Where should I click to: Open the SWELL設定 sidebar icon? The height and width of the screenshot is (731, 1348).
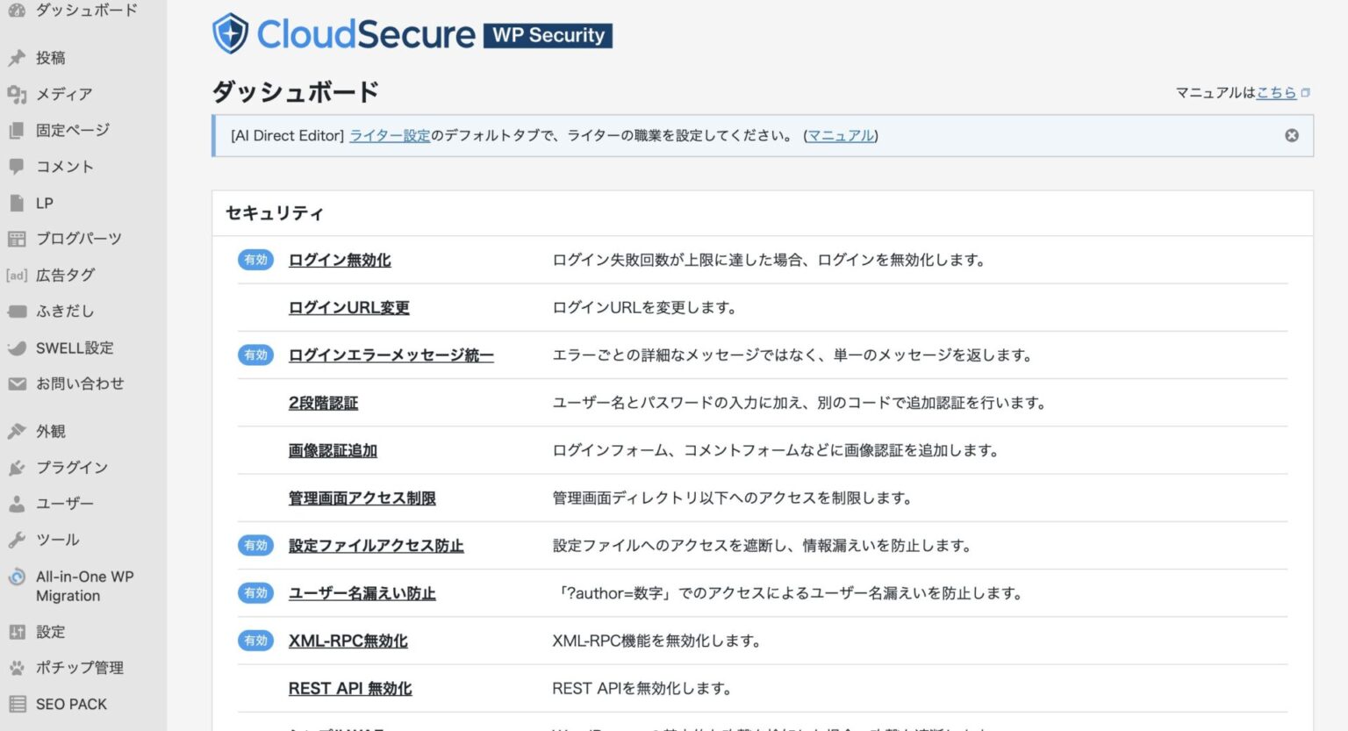tap(16, 348)
